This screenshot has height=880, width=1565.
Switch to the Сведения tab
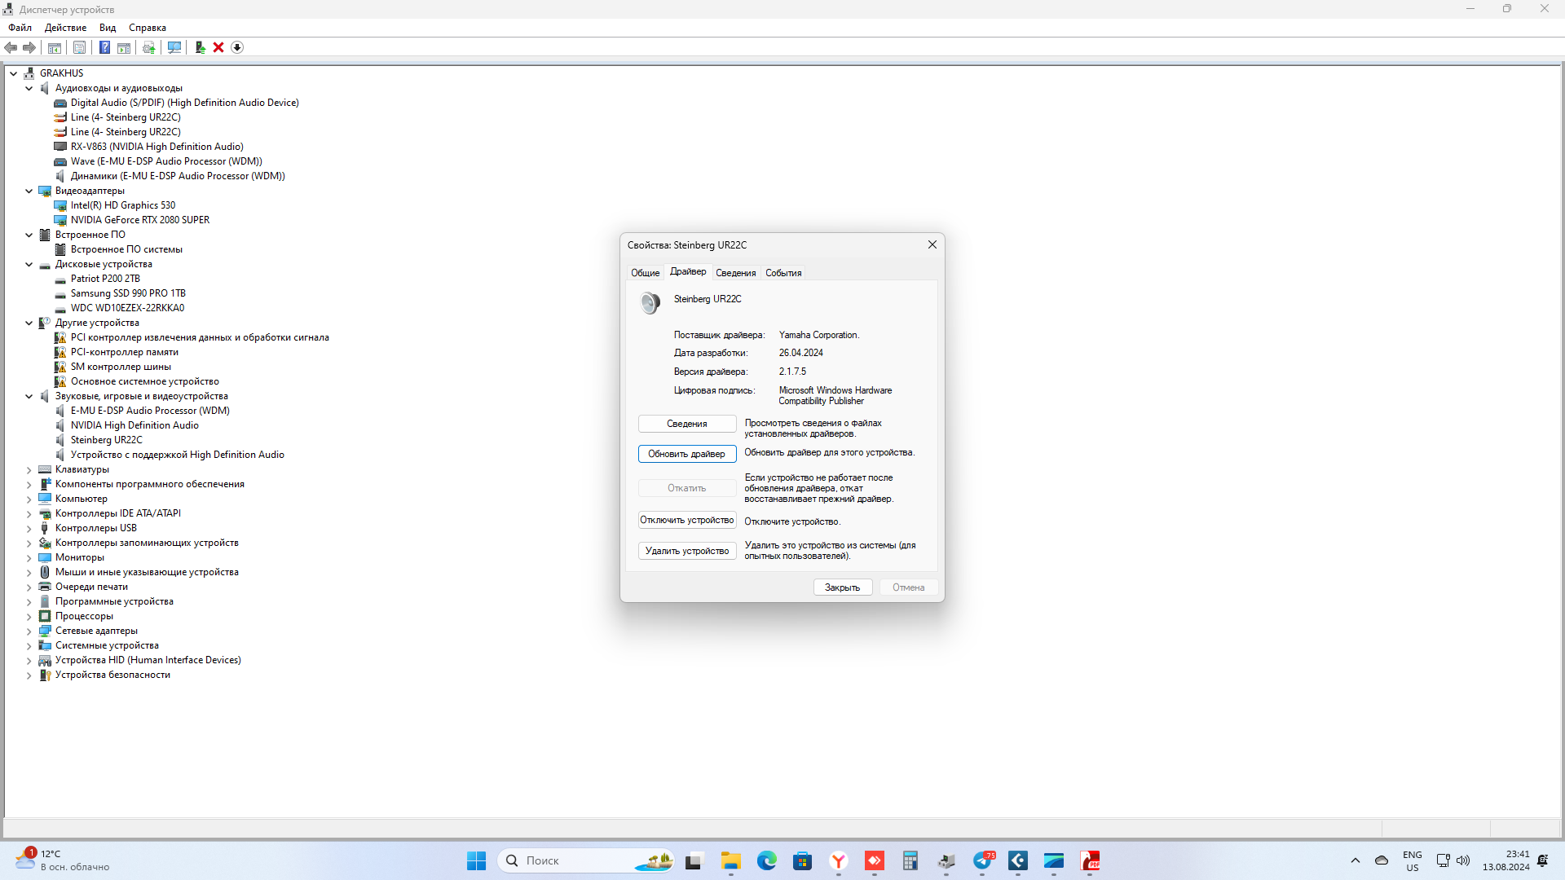[x=735, y=273]
